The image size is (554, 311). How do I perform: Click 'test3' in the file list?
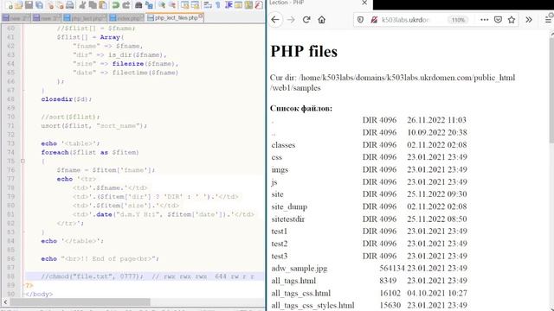[x=280, y=256]
